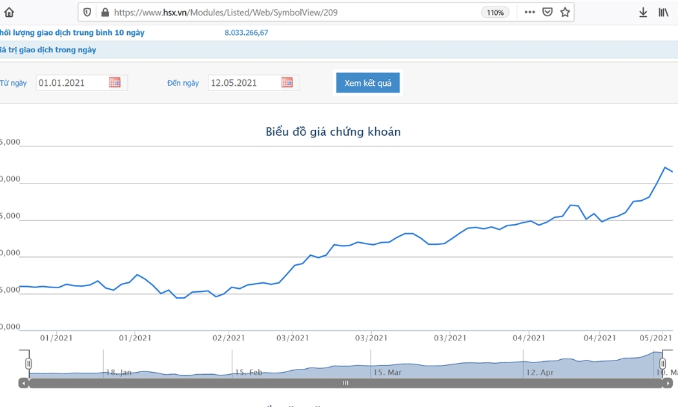View site security padlock info

[105, 12]
